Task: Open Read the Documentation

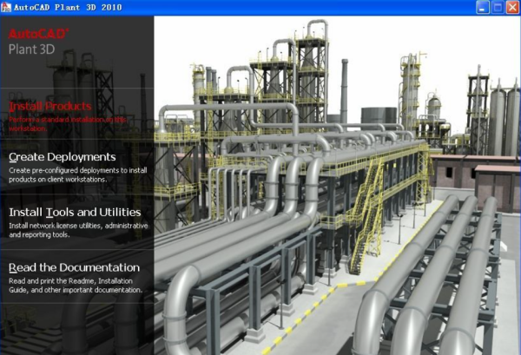Action: [x=74, y=267]
